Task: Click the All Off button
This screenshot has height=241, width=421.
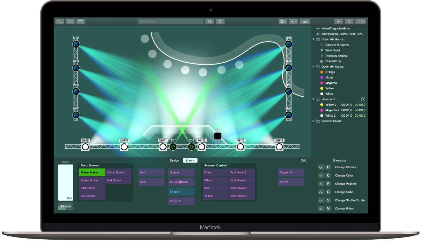Action: (291, 182)
